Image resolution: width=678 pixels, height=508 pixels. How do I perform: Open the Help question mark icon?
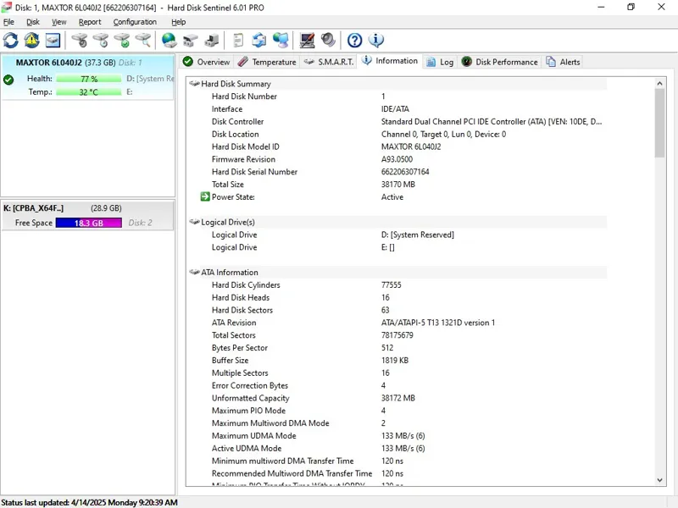355,41
